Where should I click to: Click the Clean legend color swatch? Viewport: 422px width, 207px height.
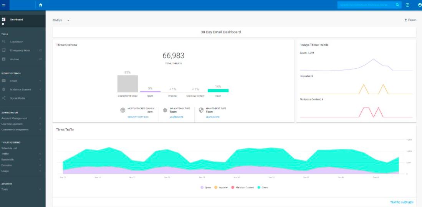[x=259, y=187]
